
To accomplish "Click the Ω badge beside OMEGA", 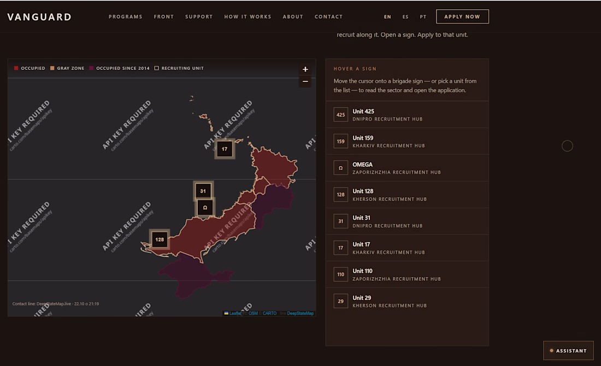I will (341, 168).
